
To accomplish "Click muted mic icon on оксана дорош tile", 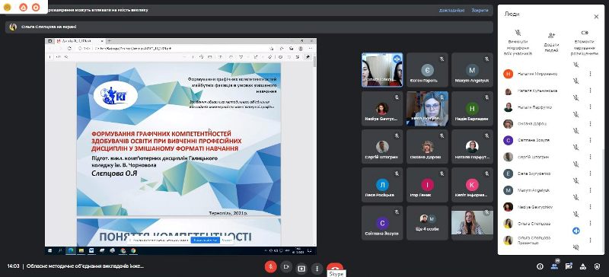I will [442, 135].
